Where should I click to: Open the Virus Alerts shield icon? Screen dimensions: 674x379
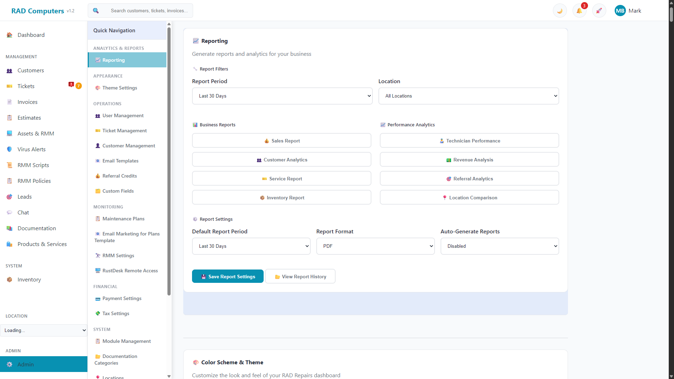click(9, 149)
